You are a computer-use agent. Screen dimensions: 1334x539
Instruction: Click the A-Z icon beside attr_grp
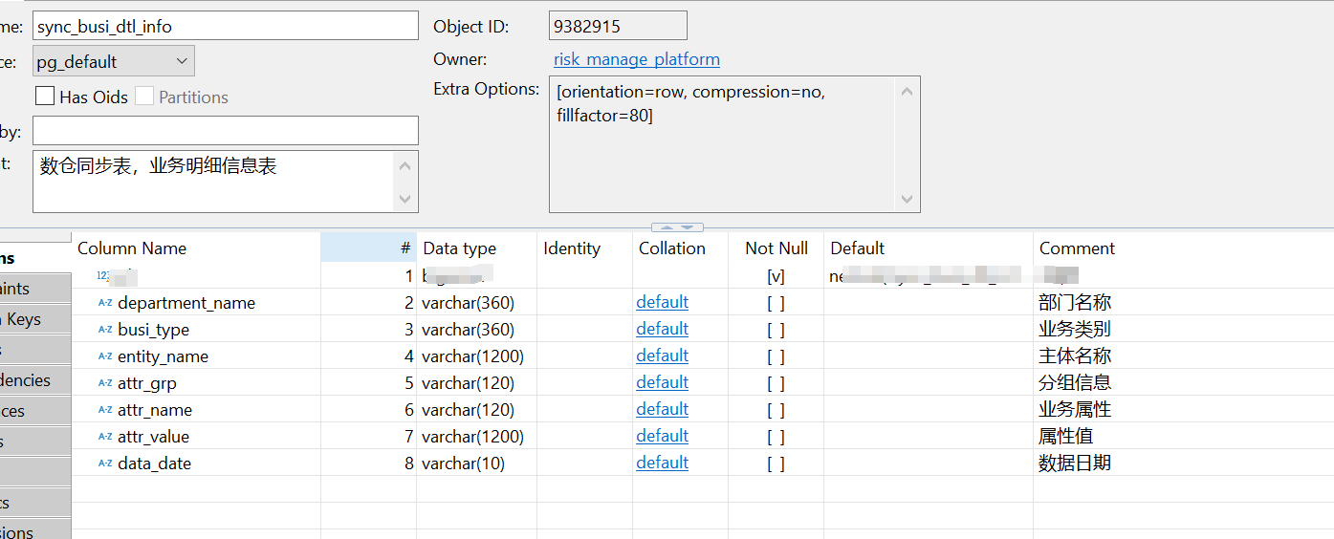(105, 383)
